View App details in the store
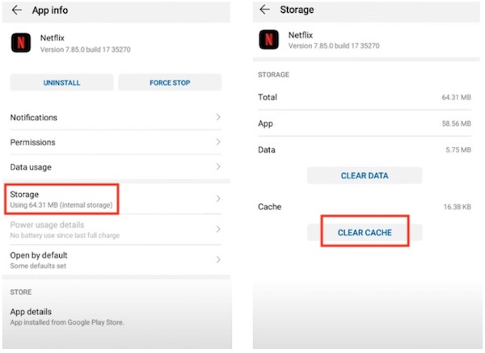This screenshot has width=485, height=353. [116, 317]
